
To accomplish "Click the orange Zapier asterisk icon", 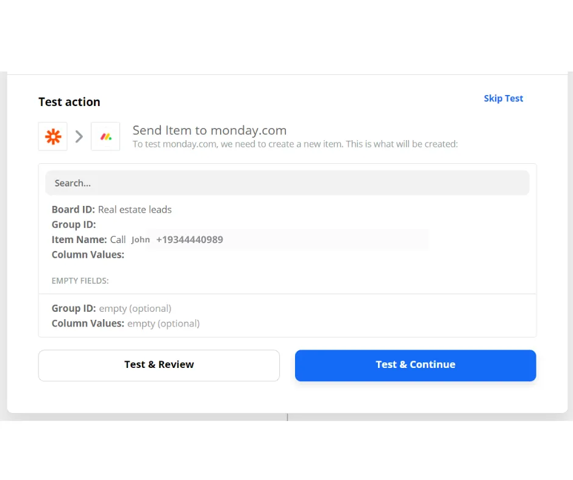I will 53,136.
